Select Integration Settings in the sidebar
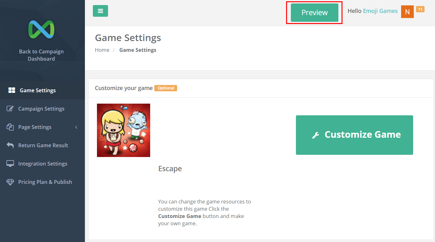 pyautogui.click(x=42, y=164)
